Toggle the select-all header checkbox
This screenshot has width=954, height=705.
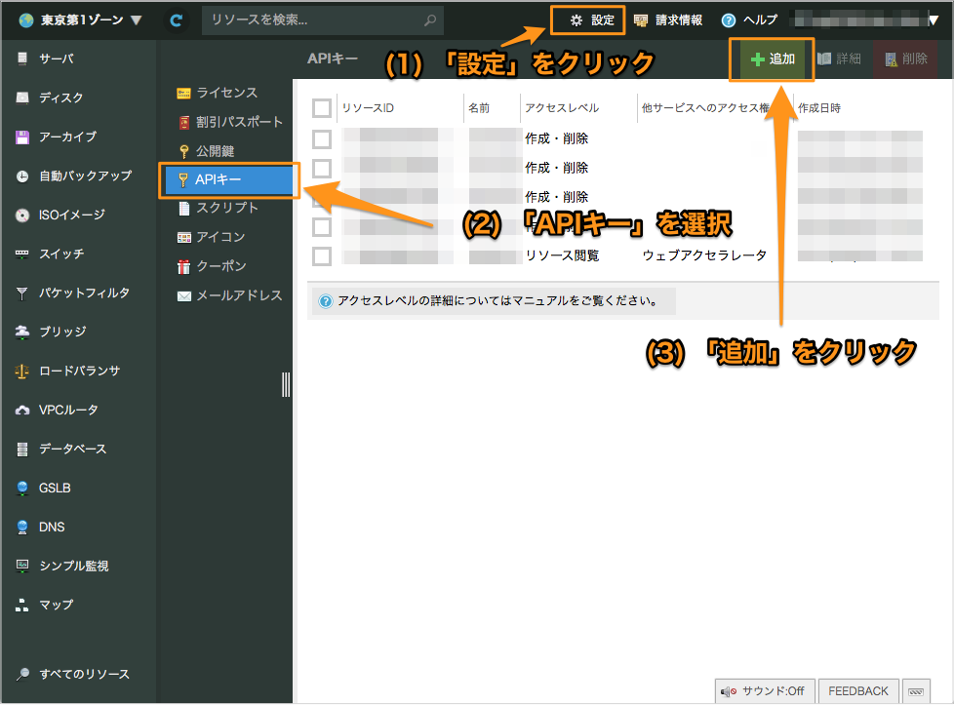pos(322,108)
